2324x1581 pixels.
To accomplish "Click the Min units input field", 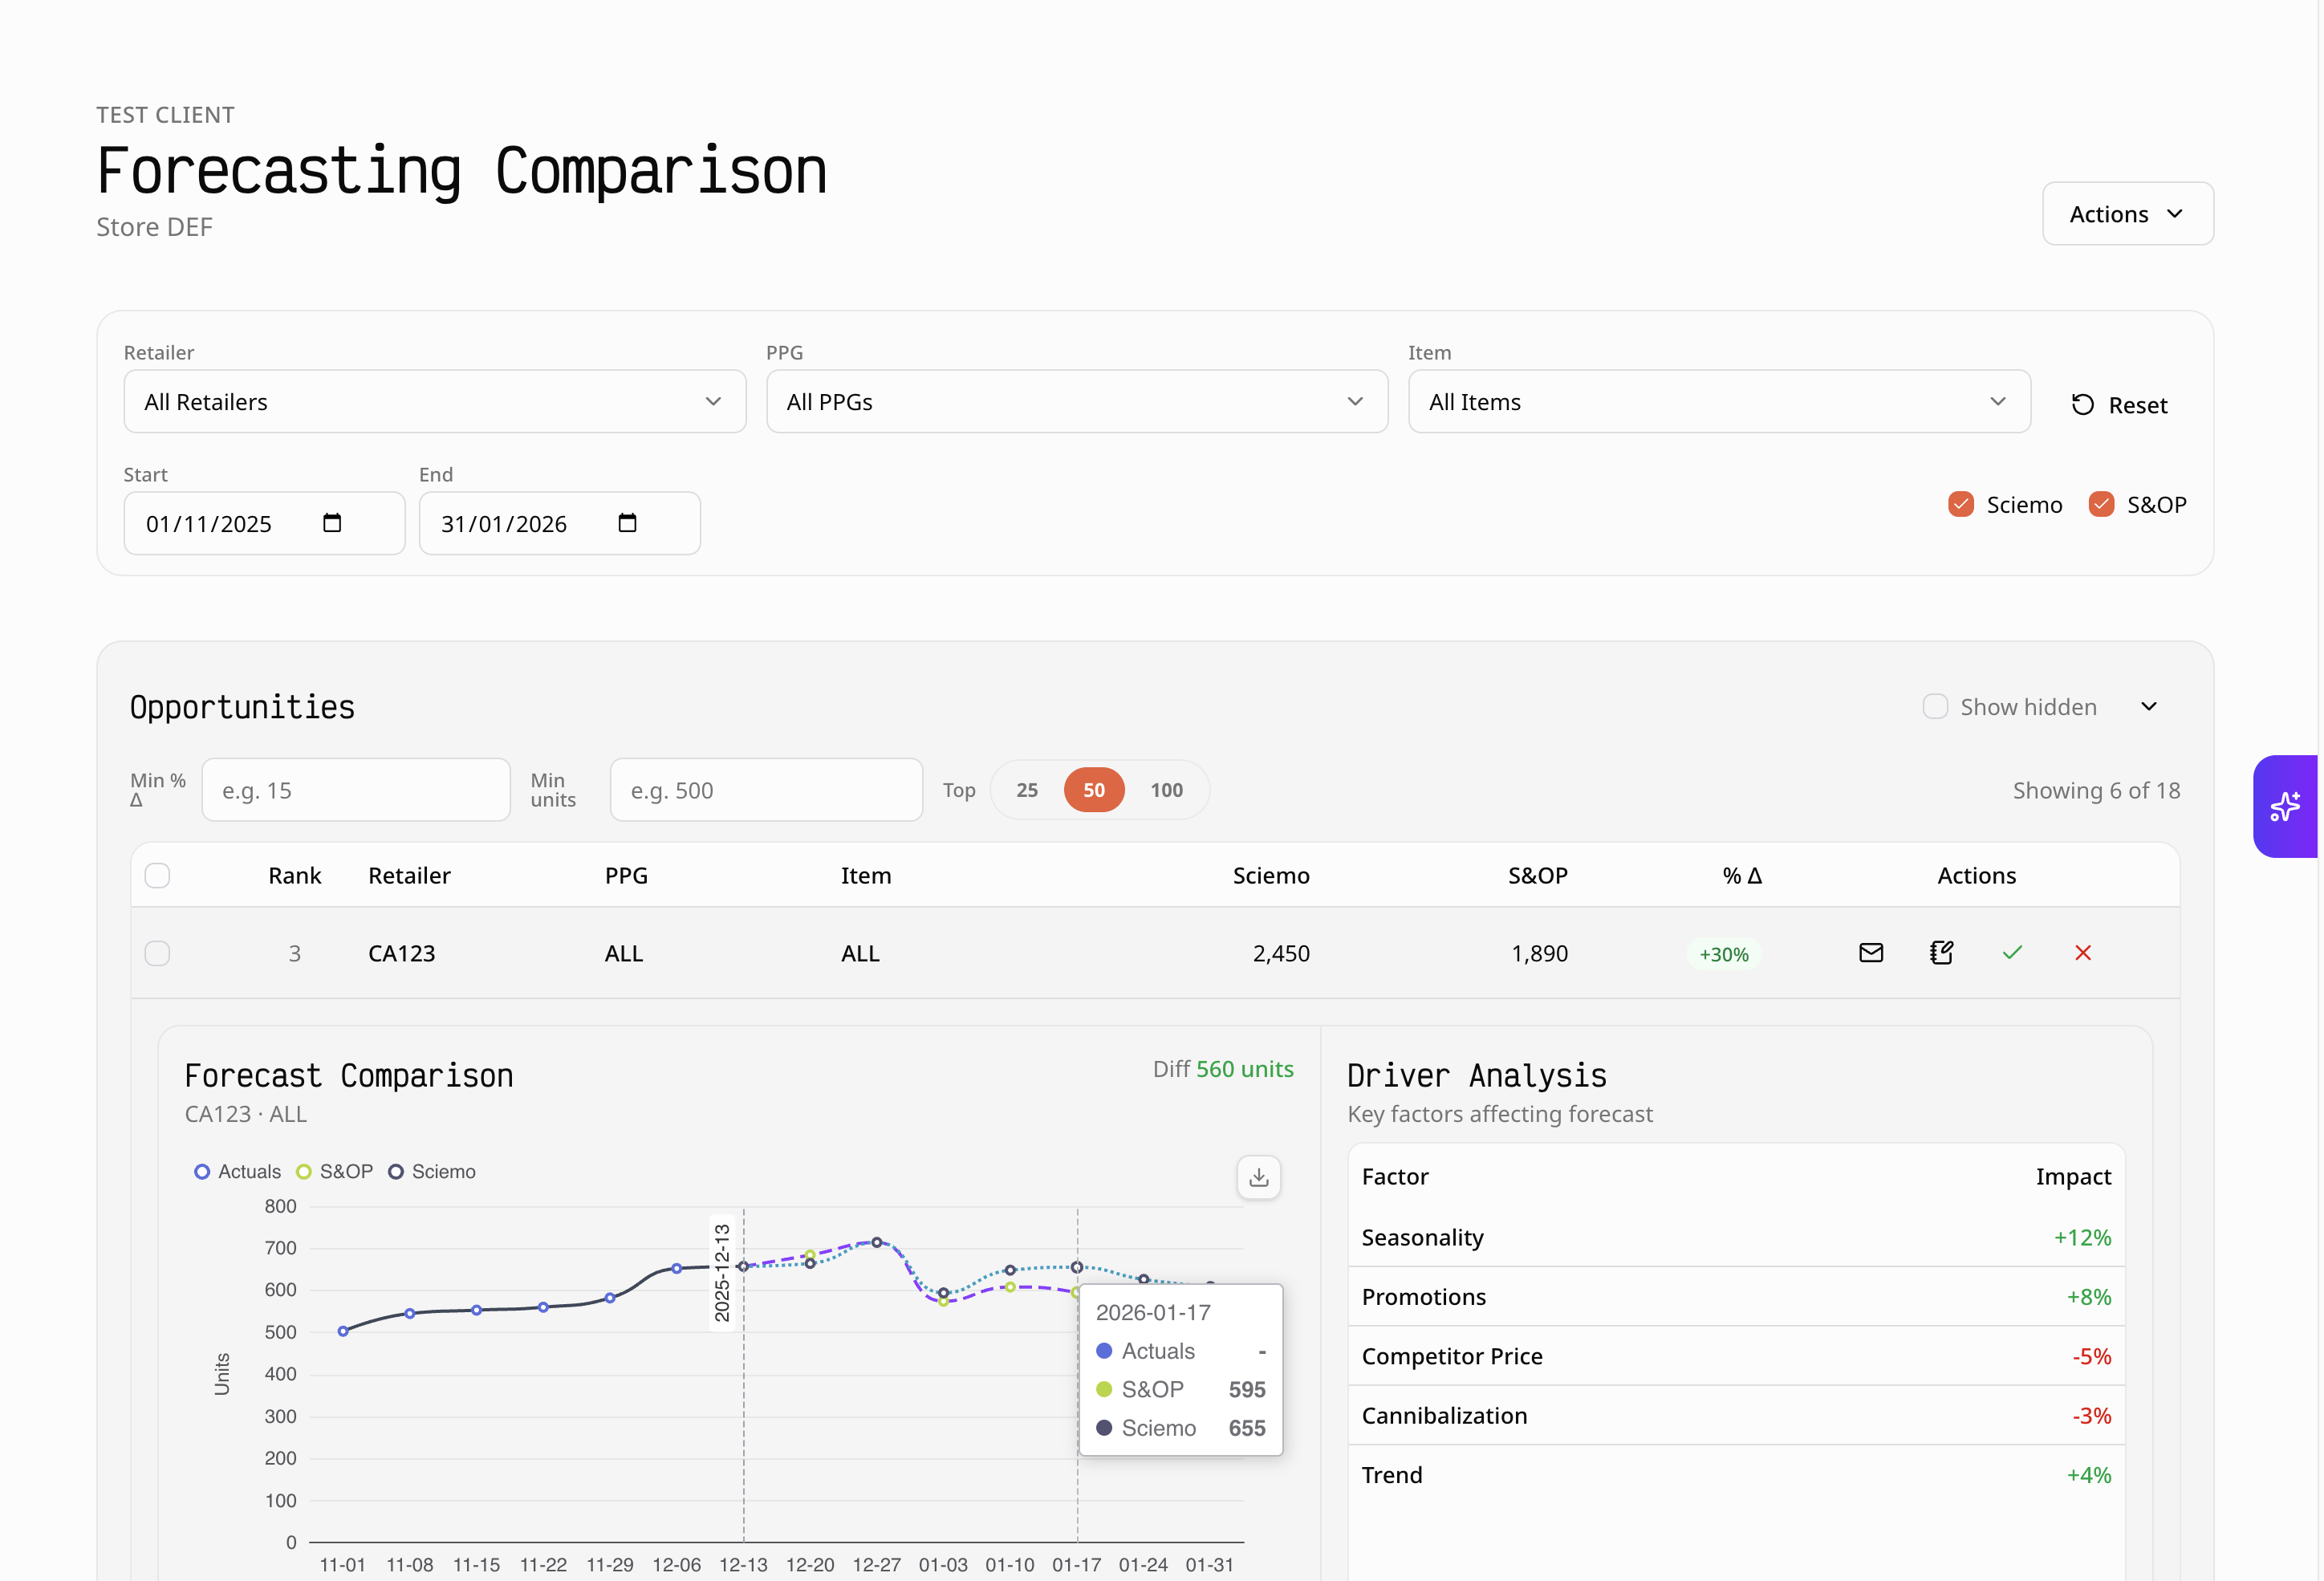I will pos(766,790).
